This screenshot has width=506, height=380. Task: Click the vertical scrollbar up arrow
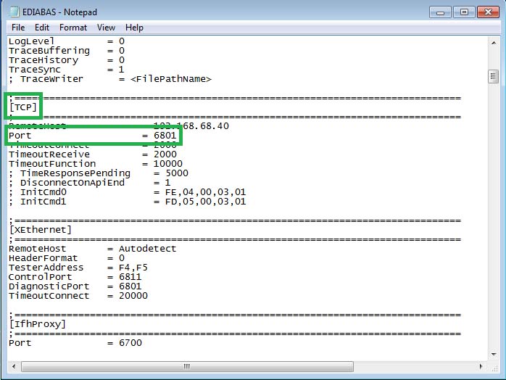pos(494,43)
